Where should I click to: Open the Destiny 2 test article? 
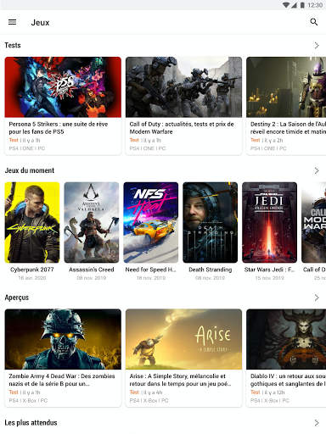[286, 106]
